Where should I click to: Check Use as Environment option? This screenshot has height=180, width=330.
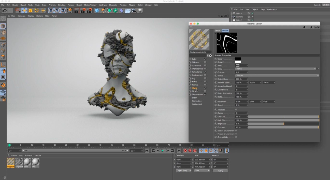[236, 131]
